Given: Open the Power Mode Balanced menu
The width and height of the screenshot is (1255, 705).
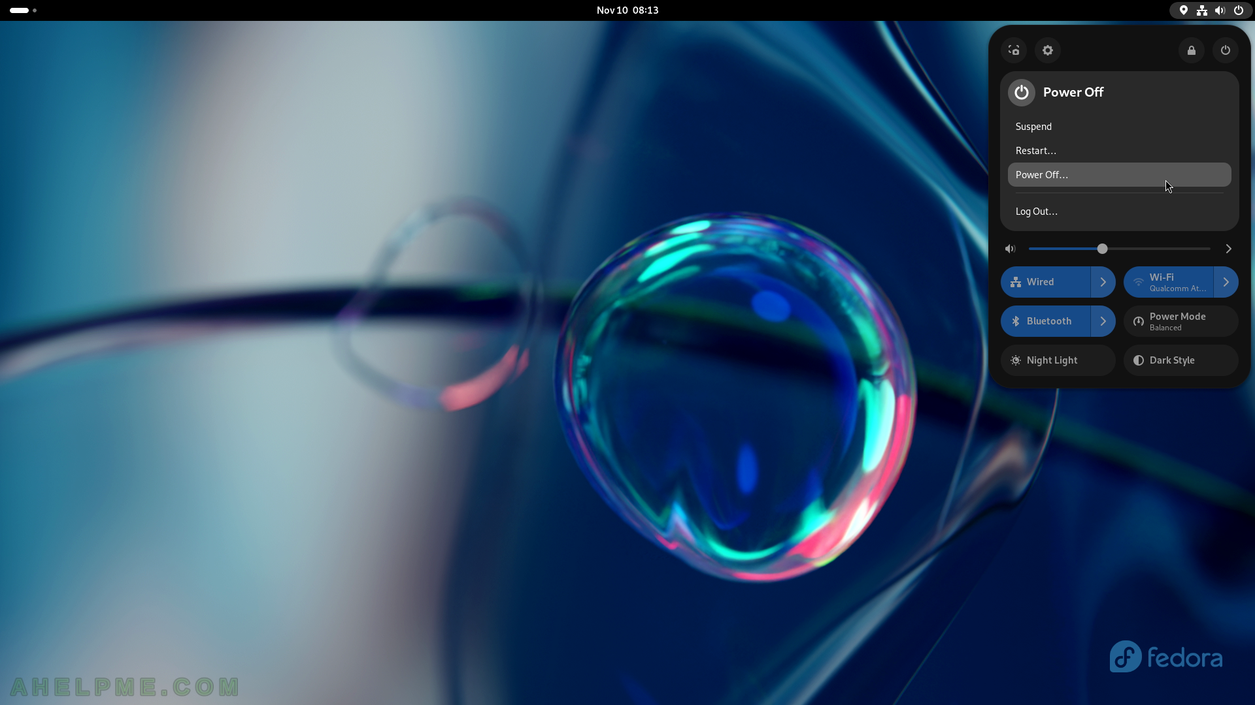Looking at the screenshot, I should [x=1181, y=321].
